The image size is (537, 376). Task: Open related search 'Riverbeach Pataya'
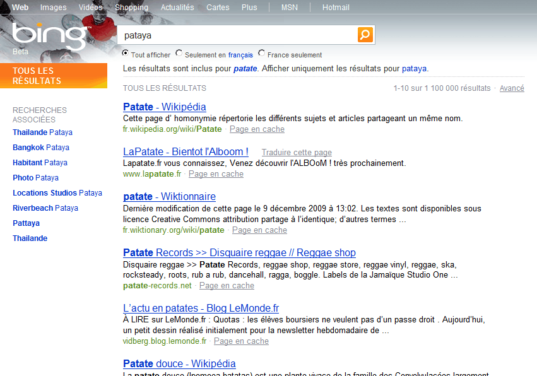[45, 208]
